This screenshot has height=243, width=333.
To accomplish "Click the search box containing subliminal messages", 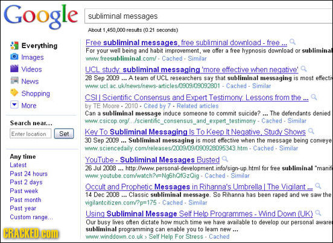I will point(209,16).
